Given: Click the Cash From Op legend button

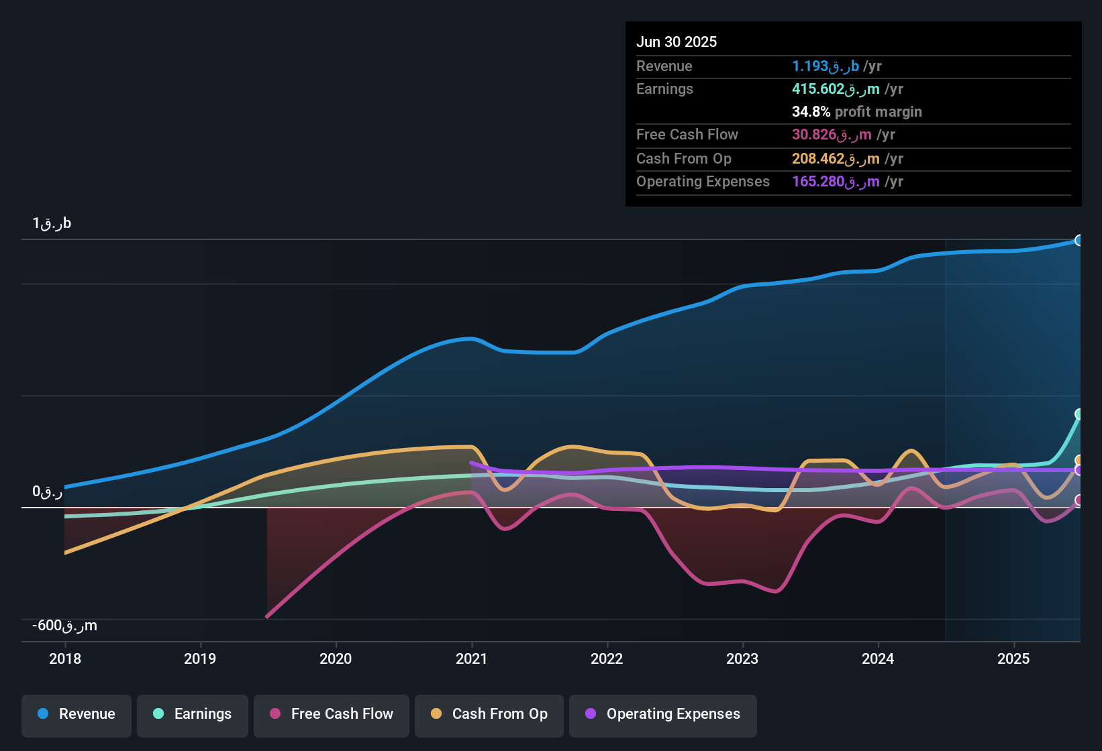Looking at the screenshot, I should pyautogui.click(x=489, y=714).
